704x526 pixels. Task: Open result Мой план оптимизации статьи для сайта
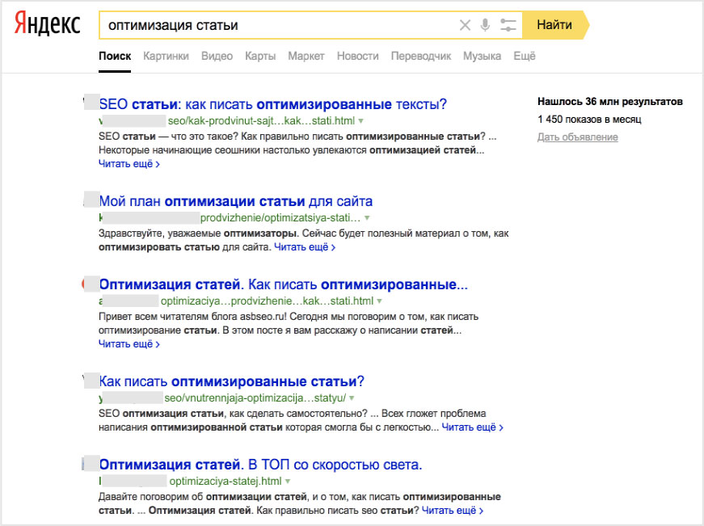(236, 201)
